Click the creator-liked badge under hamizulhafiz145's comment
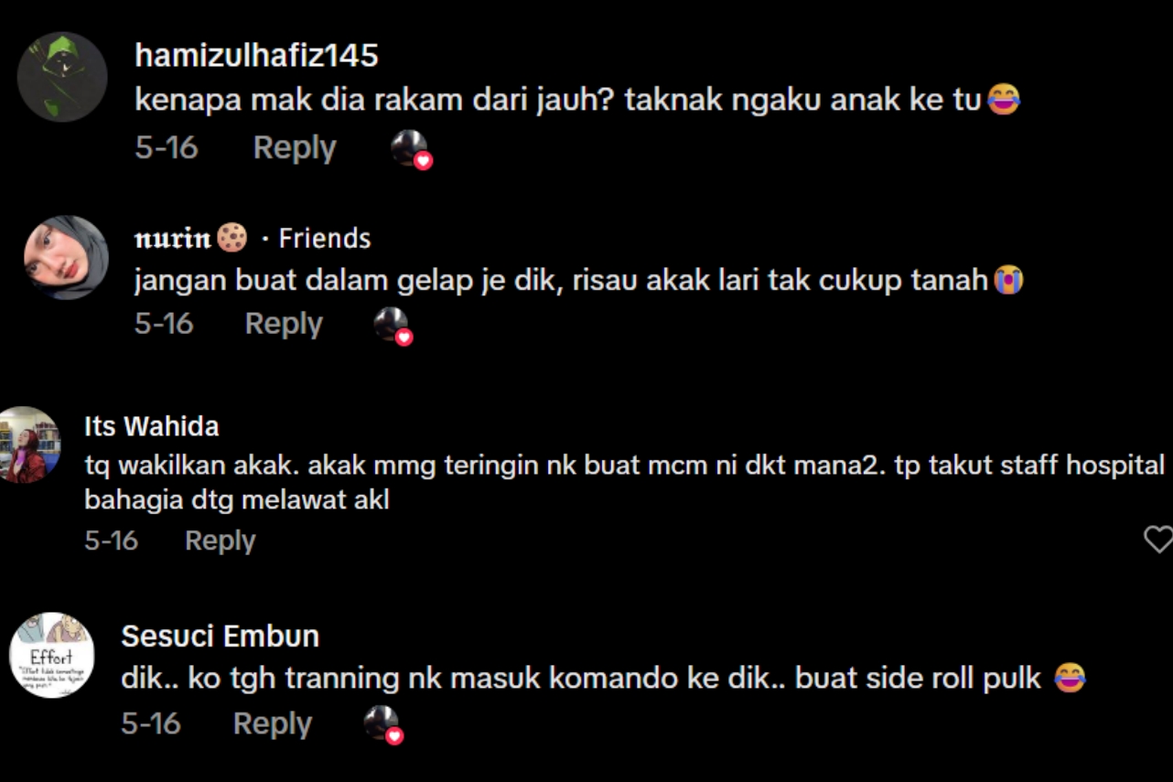This screenshot has width=1173, height=782. point(411,149)
